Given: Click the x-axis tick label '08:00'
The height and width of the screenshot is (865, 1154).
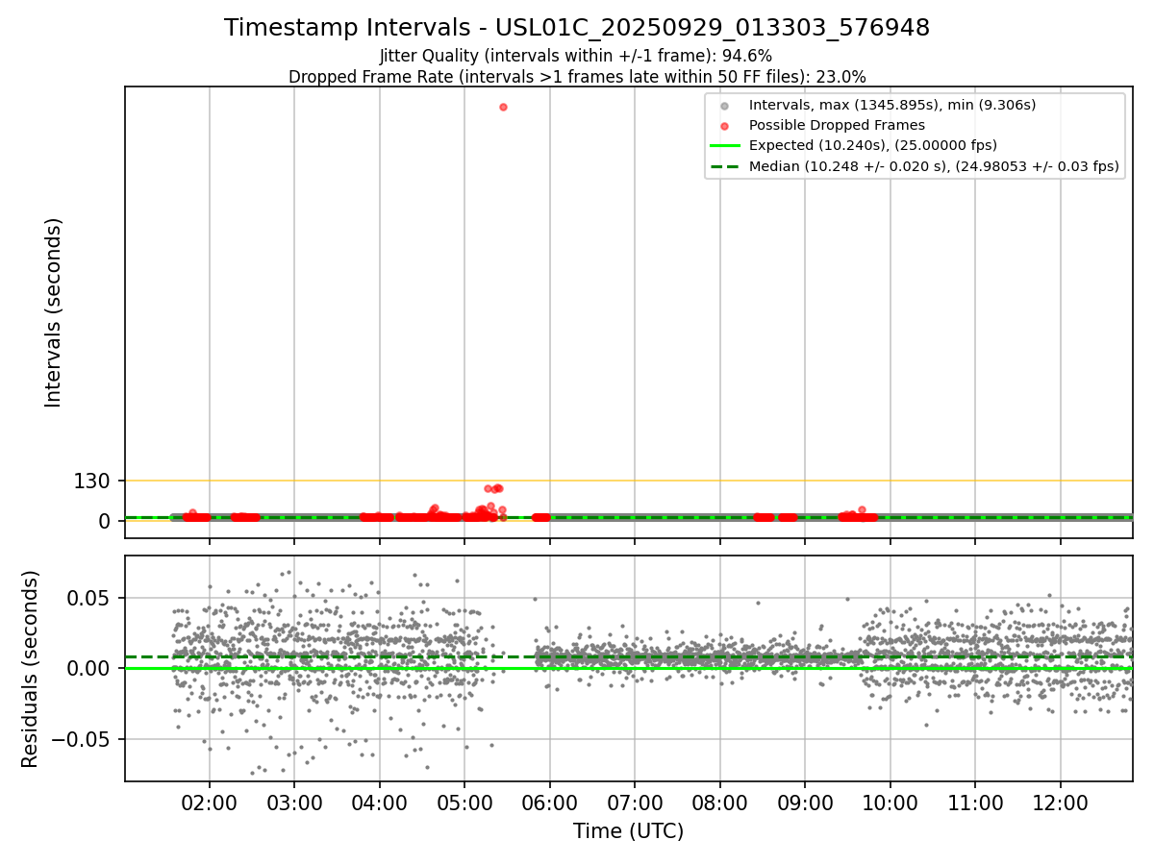Looking at the screenshot, I should [x=720, y=803].
